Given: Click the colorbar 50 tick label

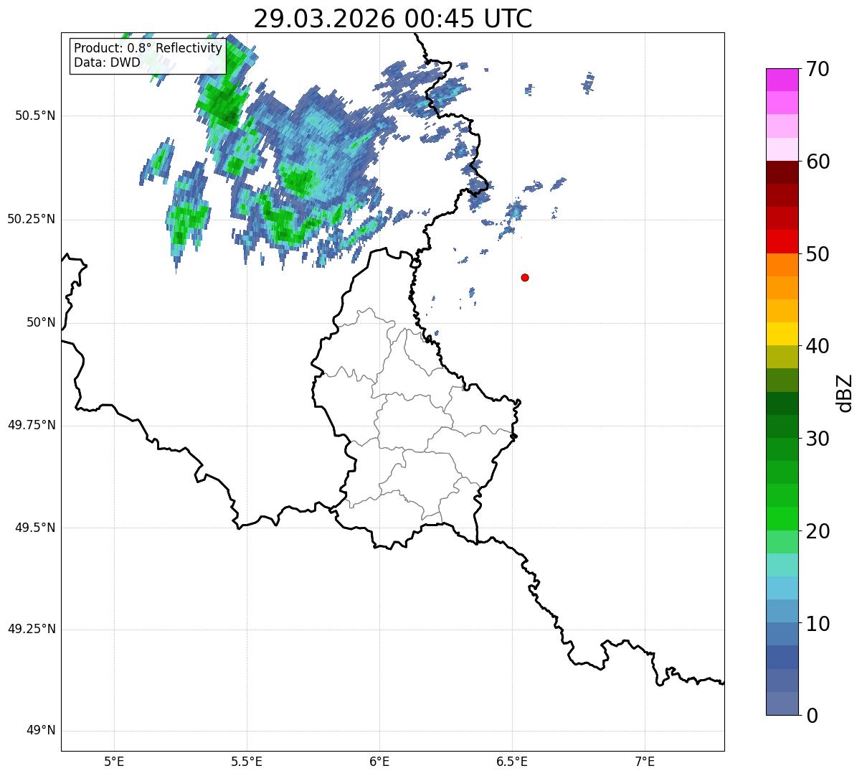Looking at the screenshot, I should (818, 254).
